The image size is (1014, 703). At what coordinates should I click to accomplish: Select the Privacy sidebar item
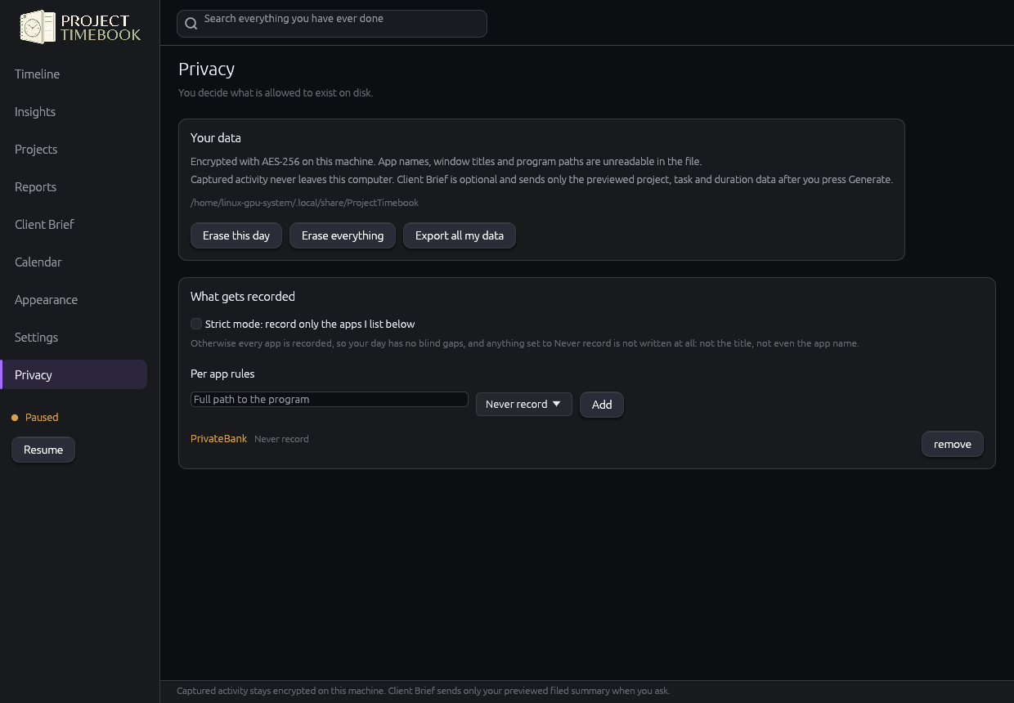74,374
